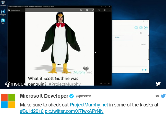Click the verified badge next to Microsoft Developer
The width and height of the screenshot is (166, 115).
point(72,96)
